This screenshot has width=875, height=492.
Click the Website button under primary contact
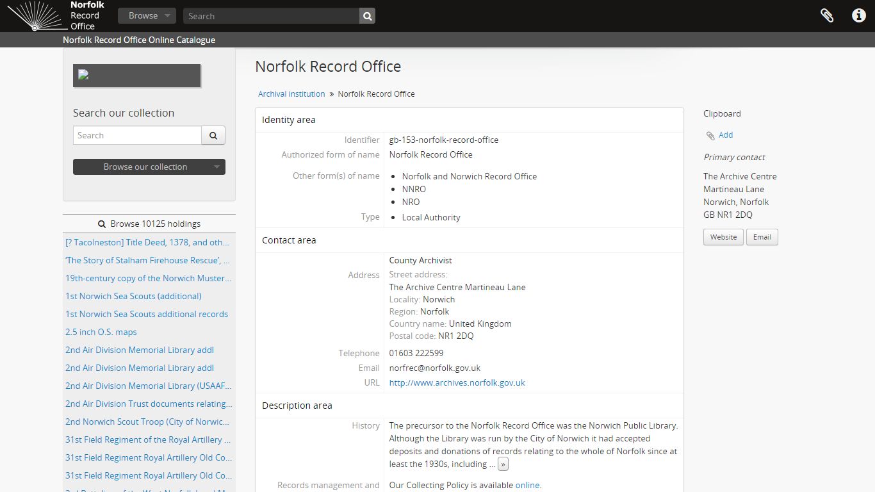[724, 237]
